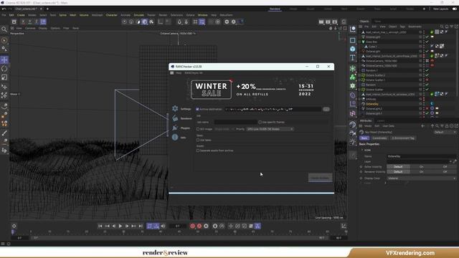Viewport: 459px width, 258px height.
Task: Toggle the enable checkmark for Glass Box object
Action: (x=427, y=42)
